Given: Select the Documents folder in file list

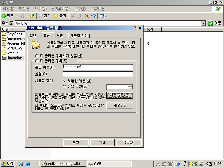Looking at the screenshot, I should [13, 39].
